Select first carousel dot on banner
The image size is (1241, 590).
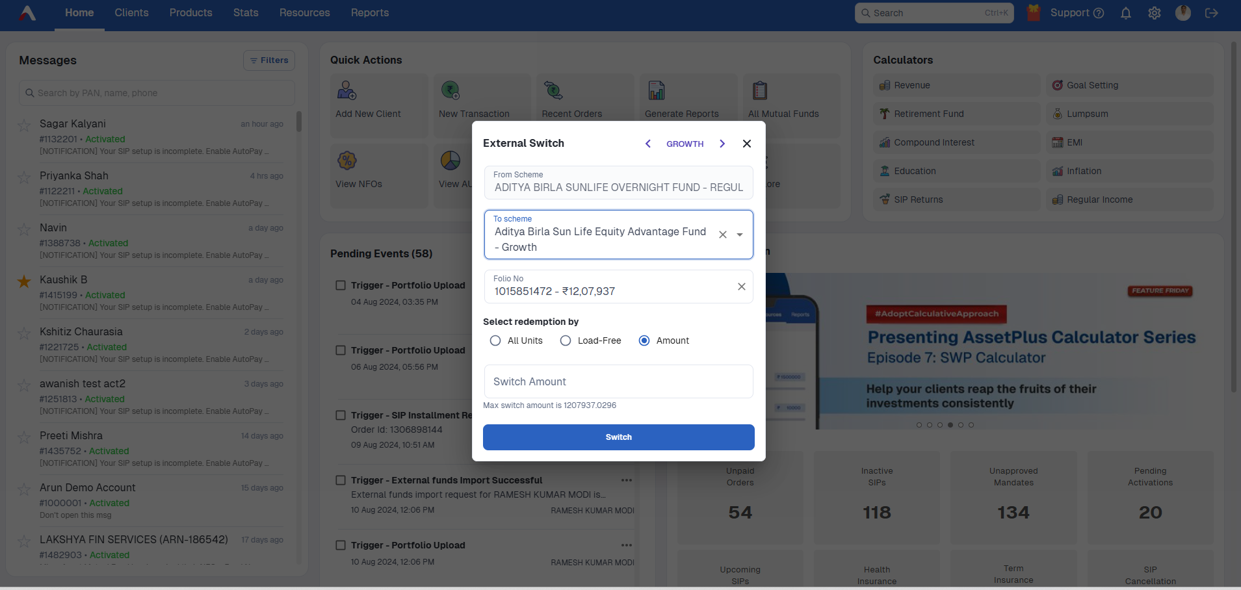coord(919,425)
